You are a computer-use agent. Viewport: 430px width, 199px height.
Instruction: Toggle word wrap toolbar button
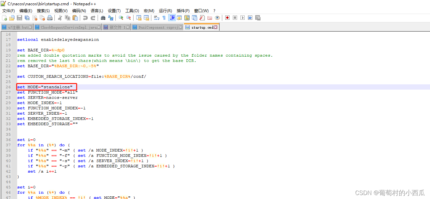(156, 18)
